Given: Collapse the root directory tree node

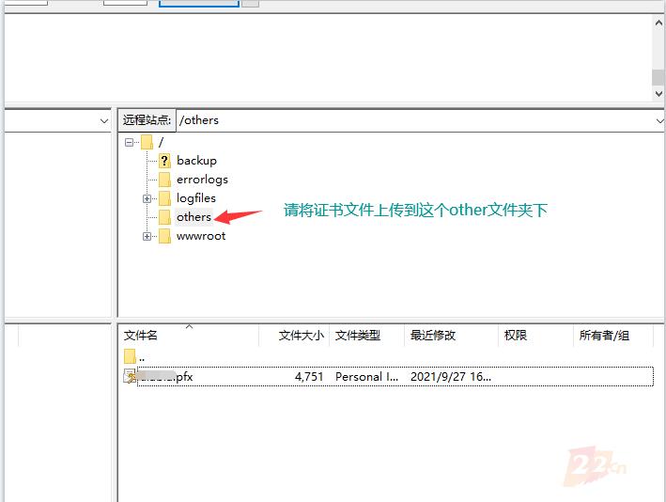Looking at the screenshot, I should pos(129,142).
